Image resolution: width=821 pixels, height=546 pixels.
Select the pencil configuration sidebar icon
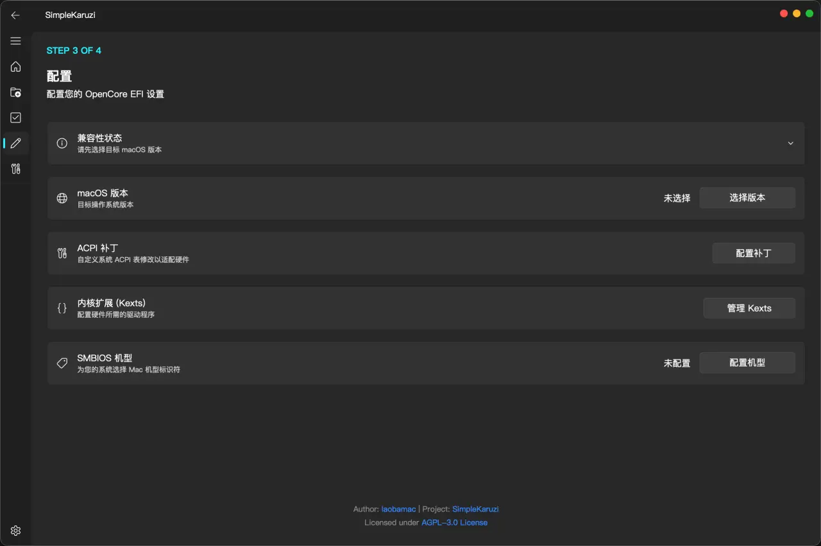(x=15, y=143)
